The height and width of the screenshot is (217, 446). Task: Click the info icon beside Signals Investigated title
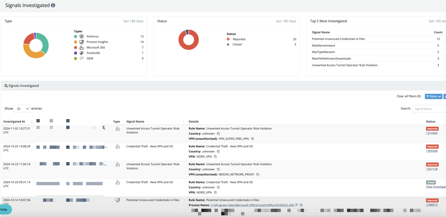[53, 6]
